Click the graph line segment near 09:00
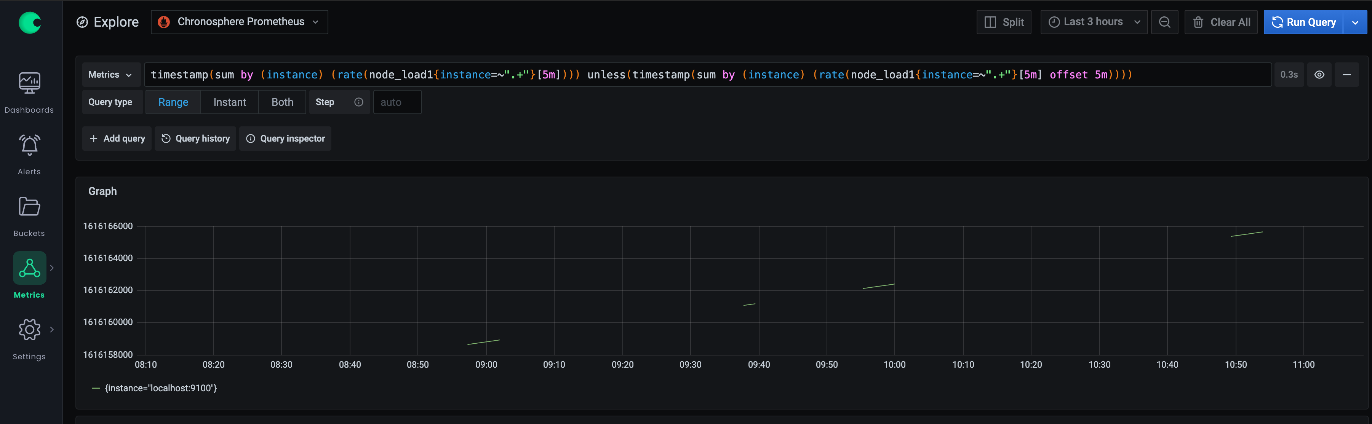1372x424 pixels. [484, 342]
